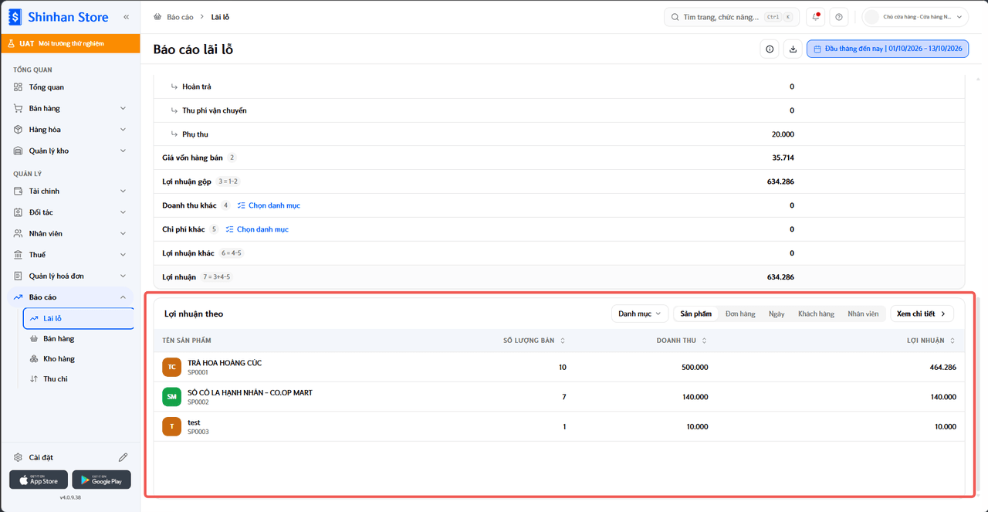Expand the Đối tác sidebar menu

pyautogui.click(x=70, y=212)
